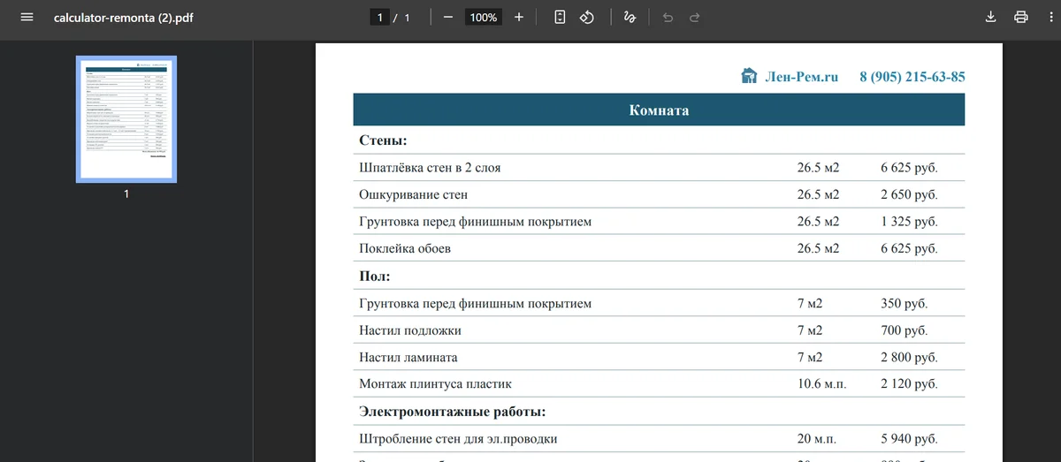The width and height of the screenshot is (1061, 462).
Task: Download the PDF file
Action: (x=991, y=18)
